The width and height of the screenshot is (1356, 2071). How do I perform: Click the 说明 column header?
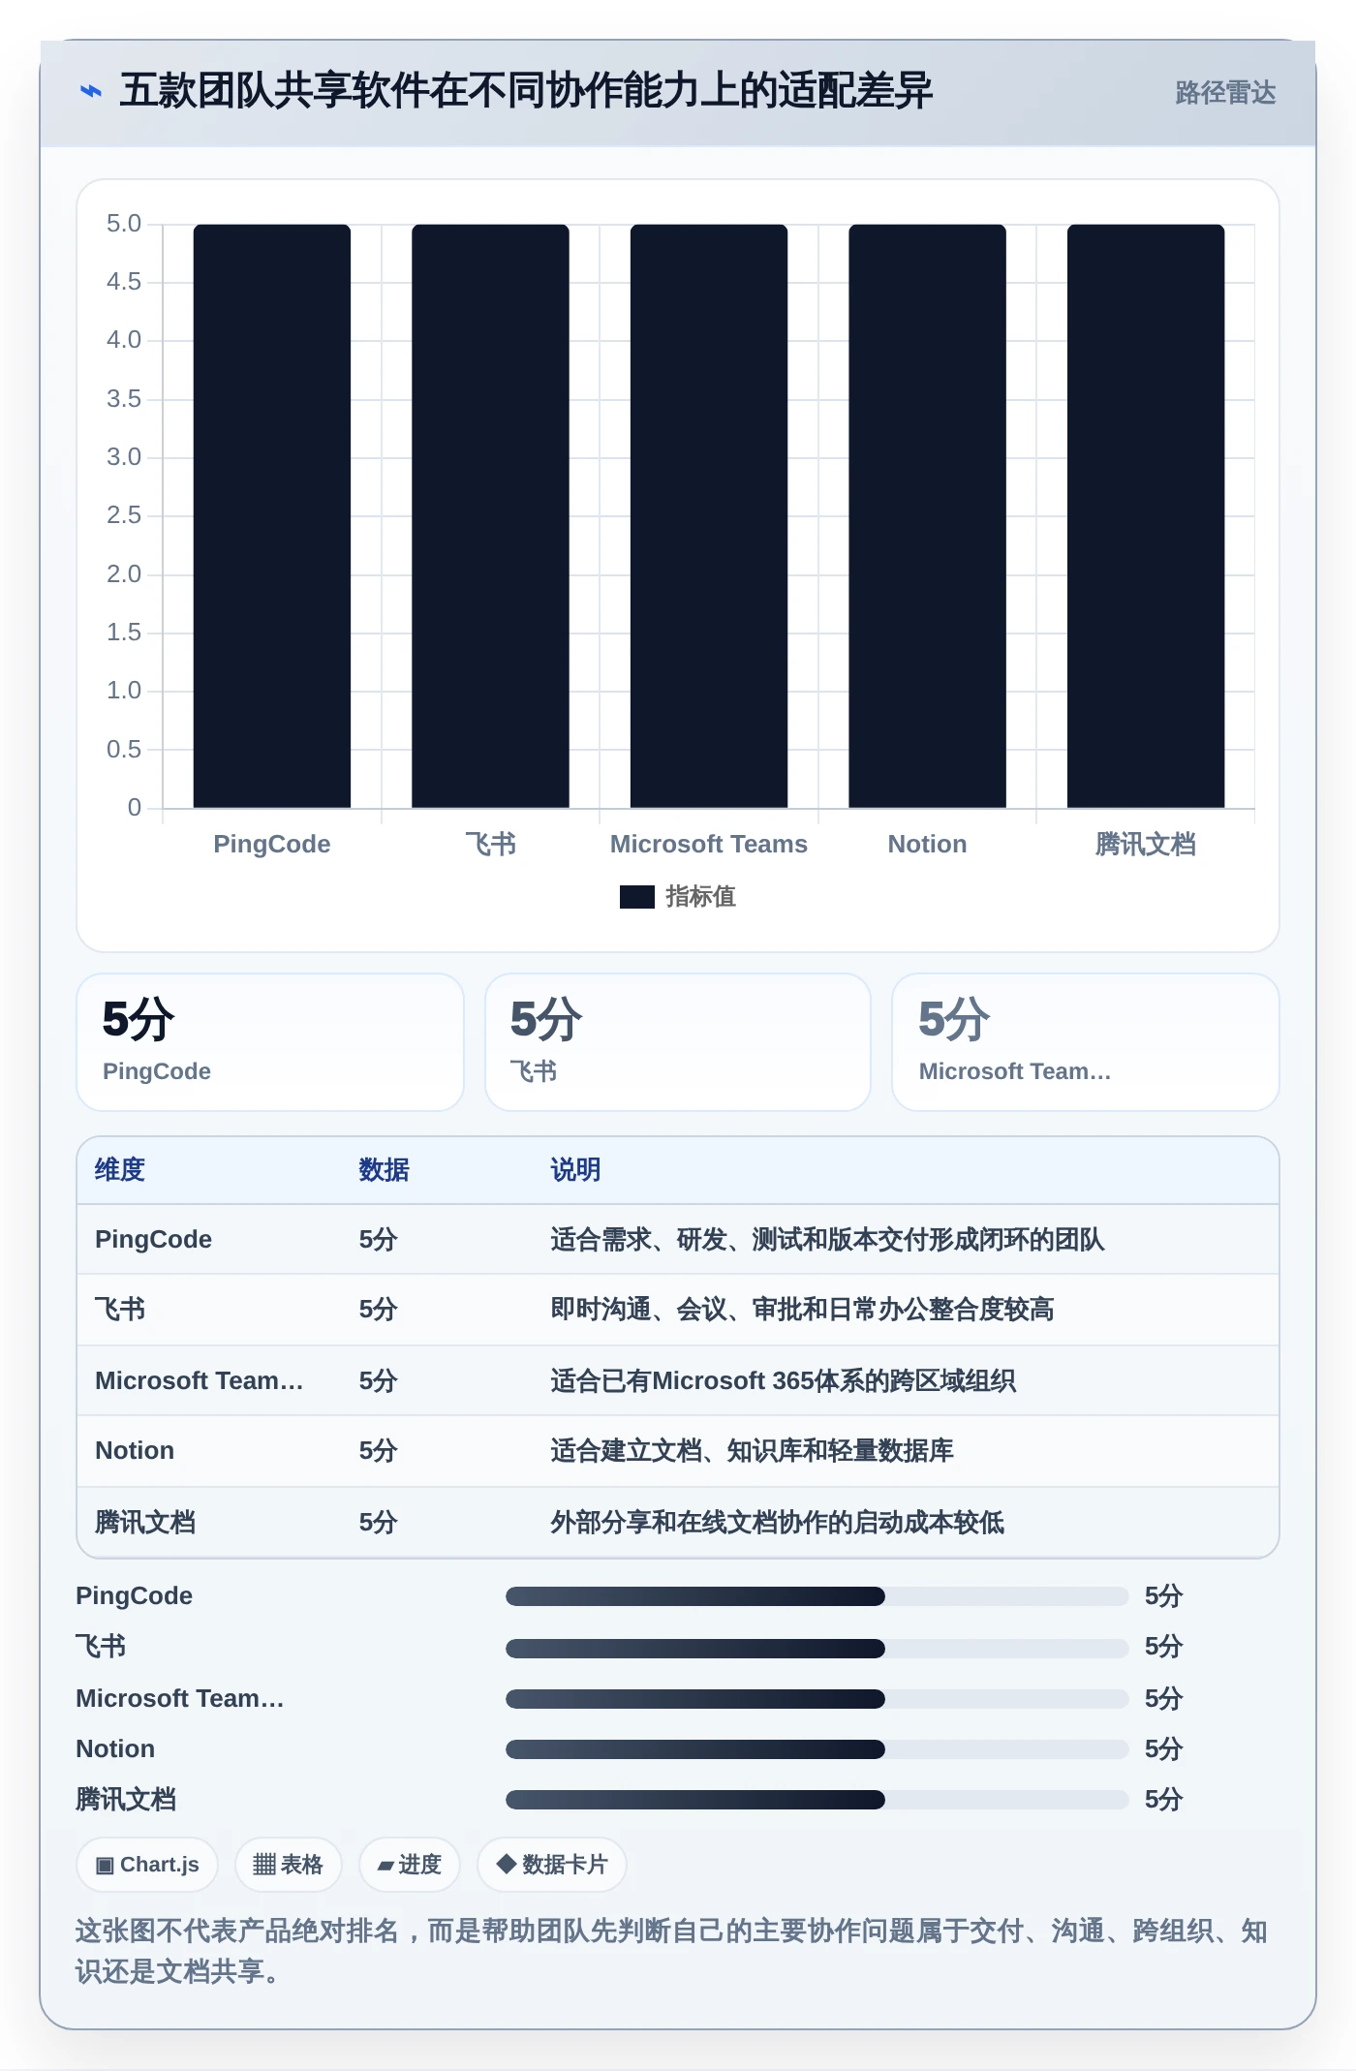pyautogui.click(x=575, y=1170)
